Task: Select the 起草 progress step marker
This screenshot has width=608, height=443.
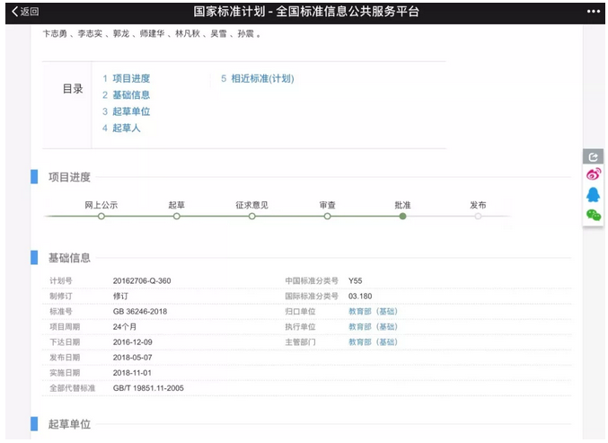Action: (x=177, y=216)
